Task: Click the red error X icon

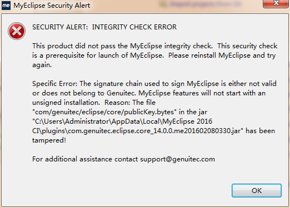Action: 17,31
